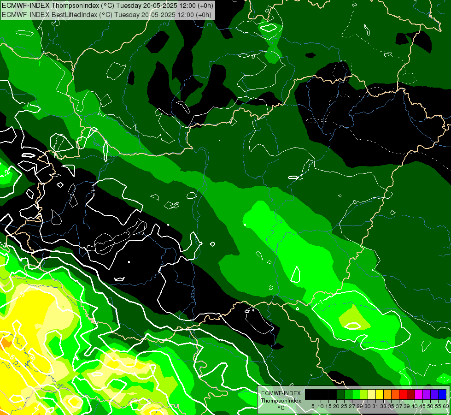Click the '°C' unit label in legend
The width and height of the screenshot is (451, 415).
[x=281, y=408]
